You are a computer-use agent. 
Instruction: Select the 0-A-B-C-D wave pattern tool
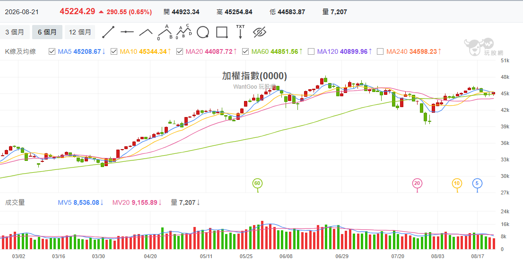pyautogui.click(x=184, y=32)
